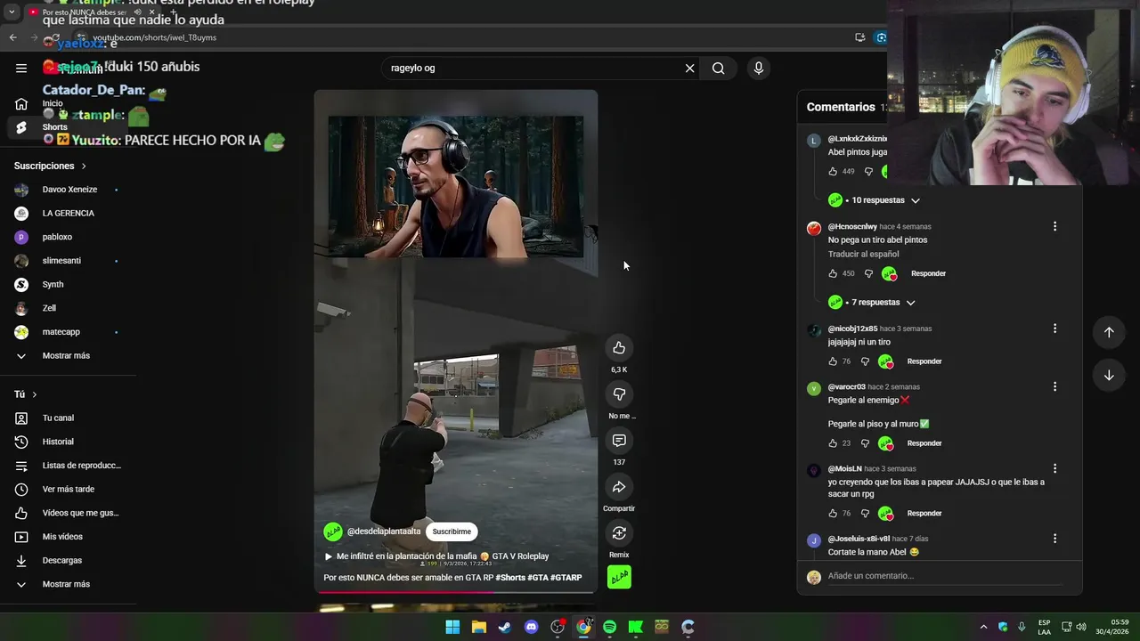Open options menu on @Joseluis-x8i-v8l comment
Viewport: 1140px width, 641px height.
1054,539
